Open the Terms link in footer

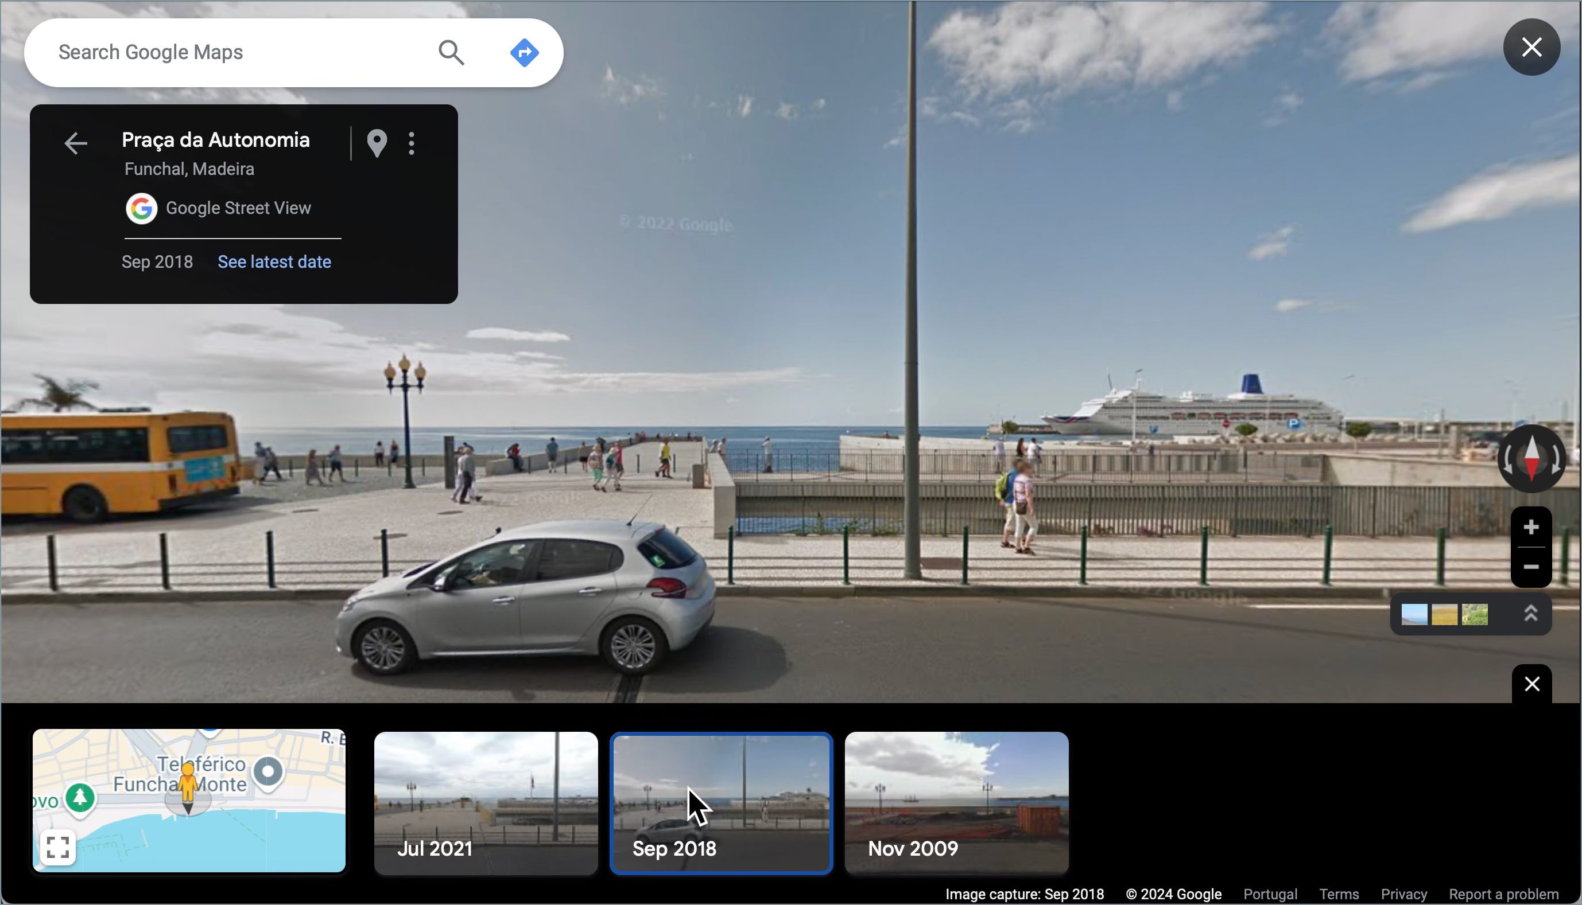[x=1339, y=895]
